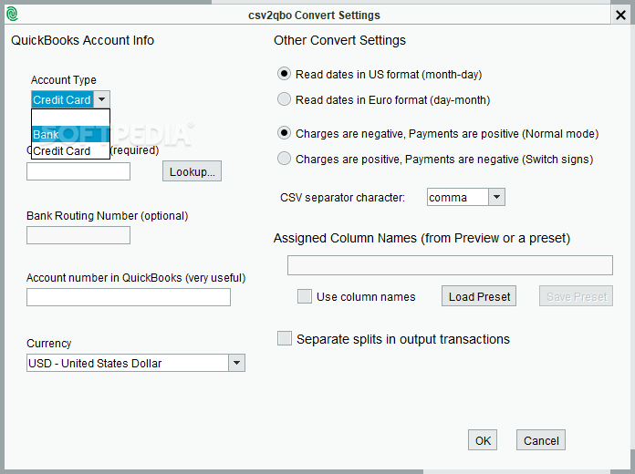This screenshot has width=635, height=474.
Task: Pick the blank Account Type option
Action: (70, 118)
